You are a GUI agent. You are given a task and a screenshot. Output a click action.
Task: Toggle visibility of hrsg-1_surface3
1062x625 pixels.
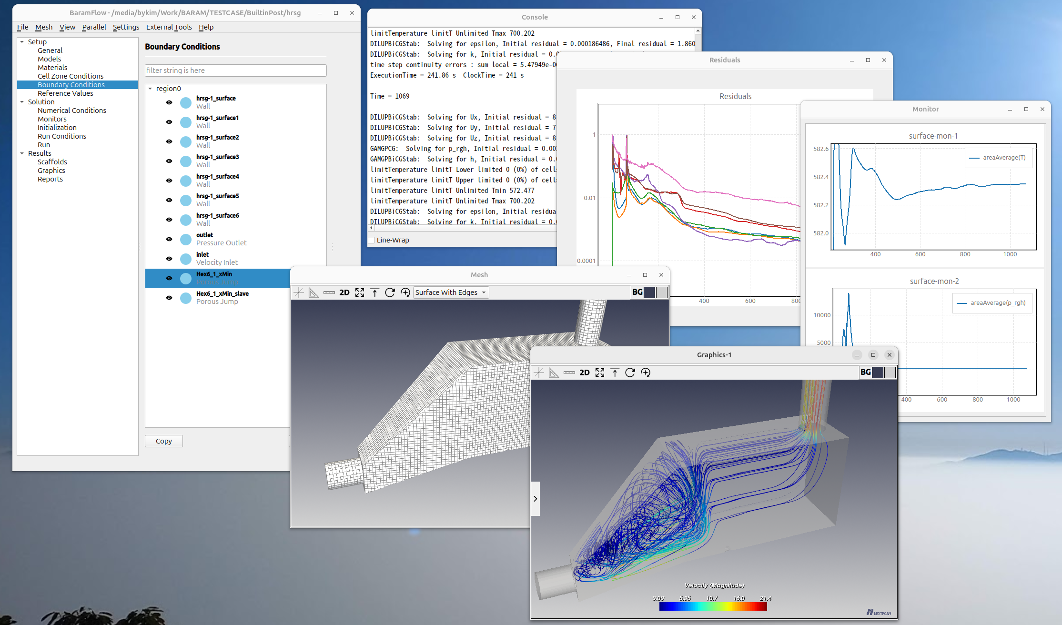tap(169, 161)
